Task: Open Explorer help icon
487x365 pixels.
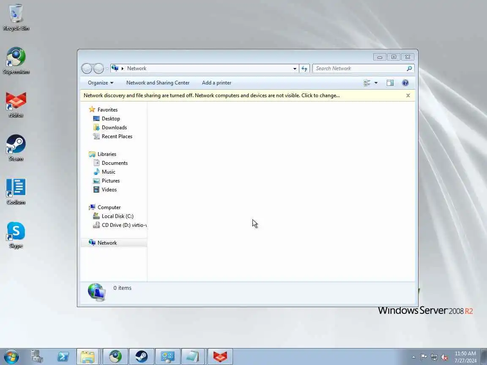Action: pyautogui.click(x=405, y=83)
